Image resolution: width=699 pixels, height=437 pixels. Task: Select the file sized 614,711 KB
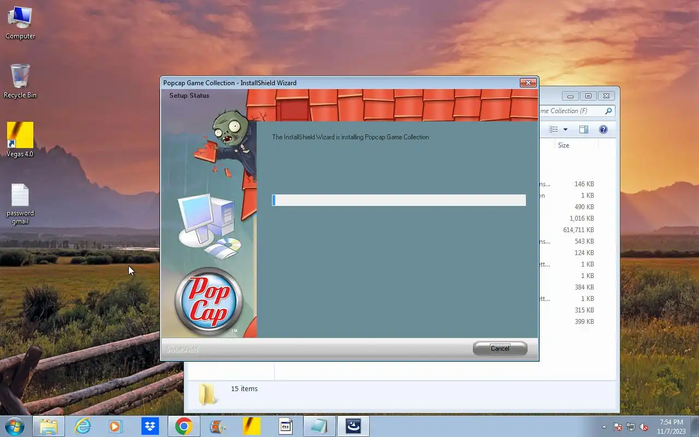(578, 230)
